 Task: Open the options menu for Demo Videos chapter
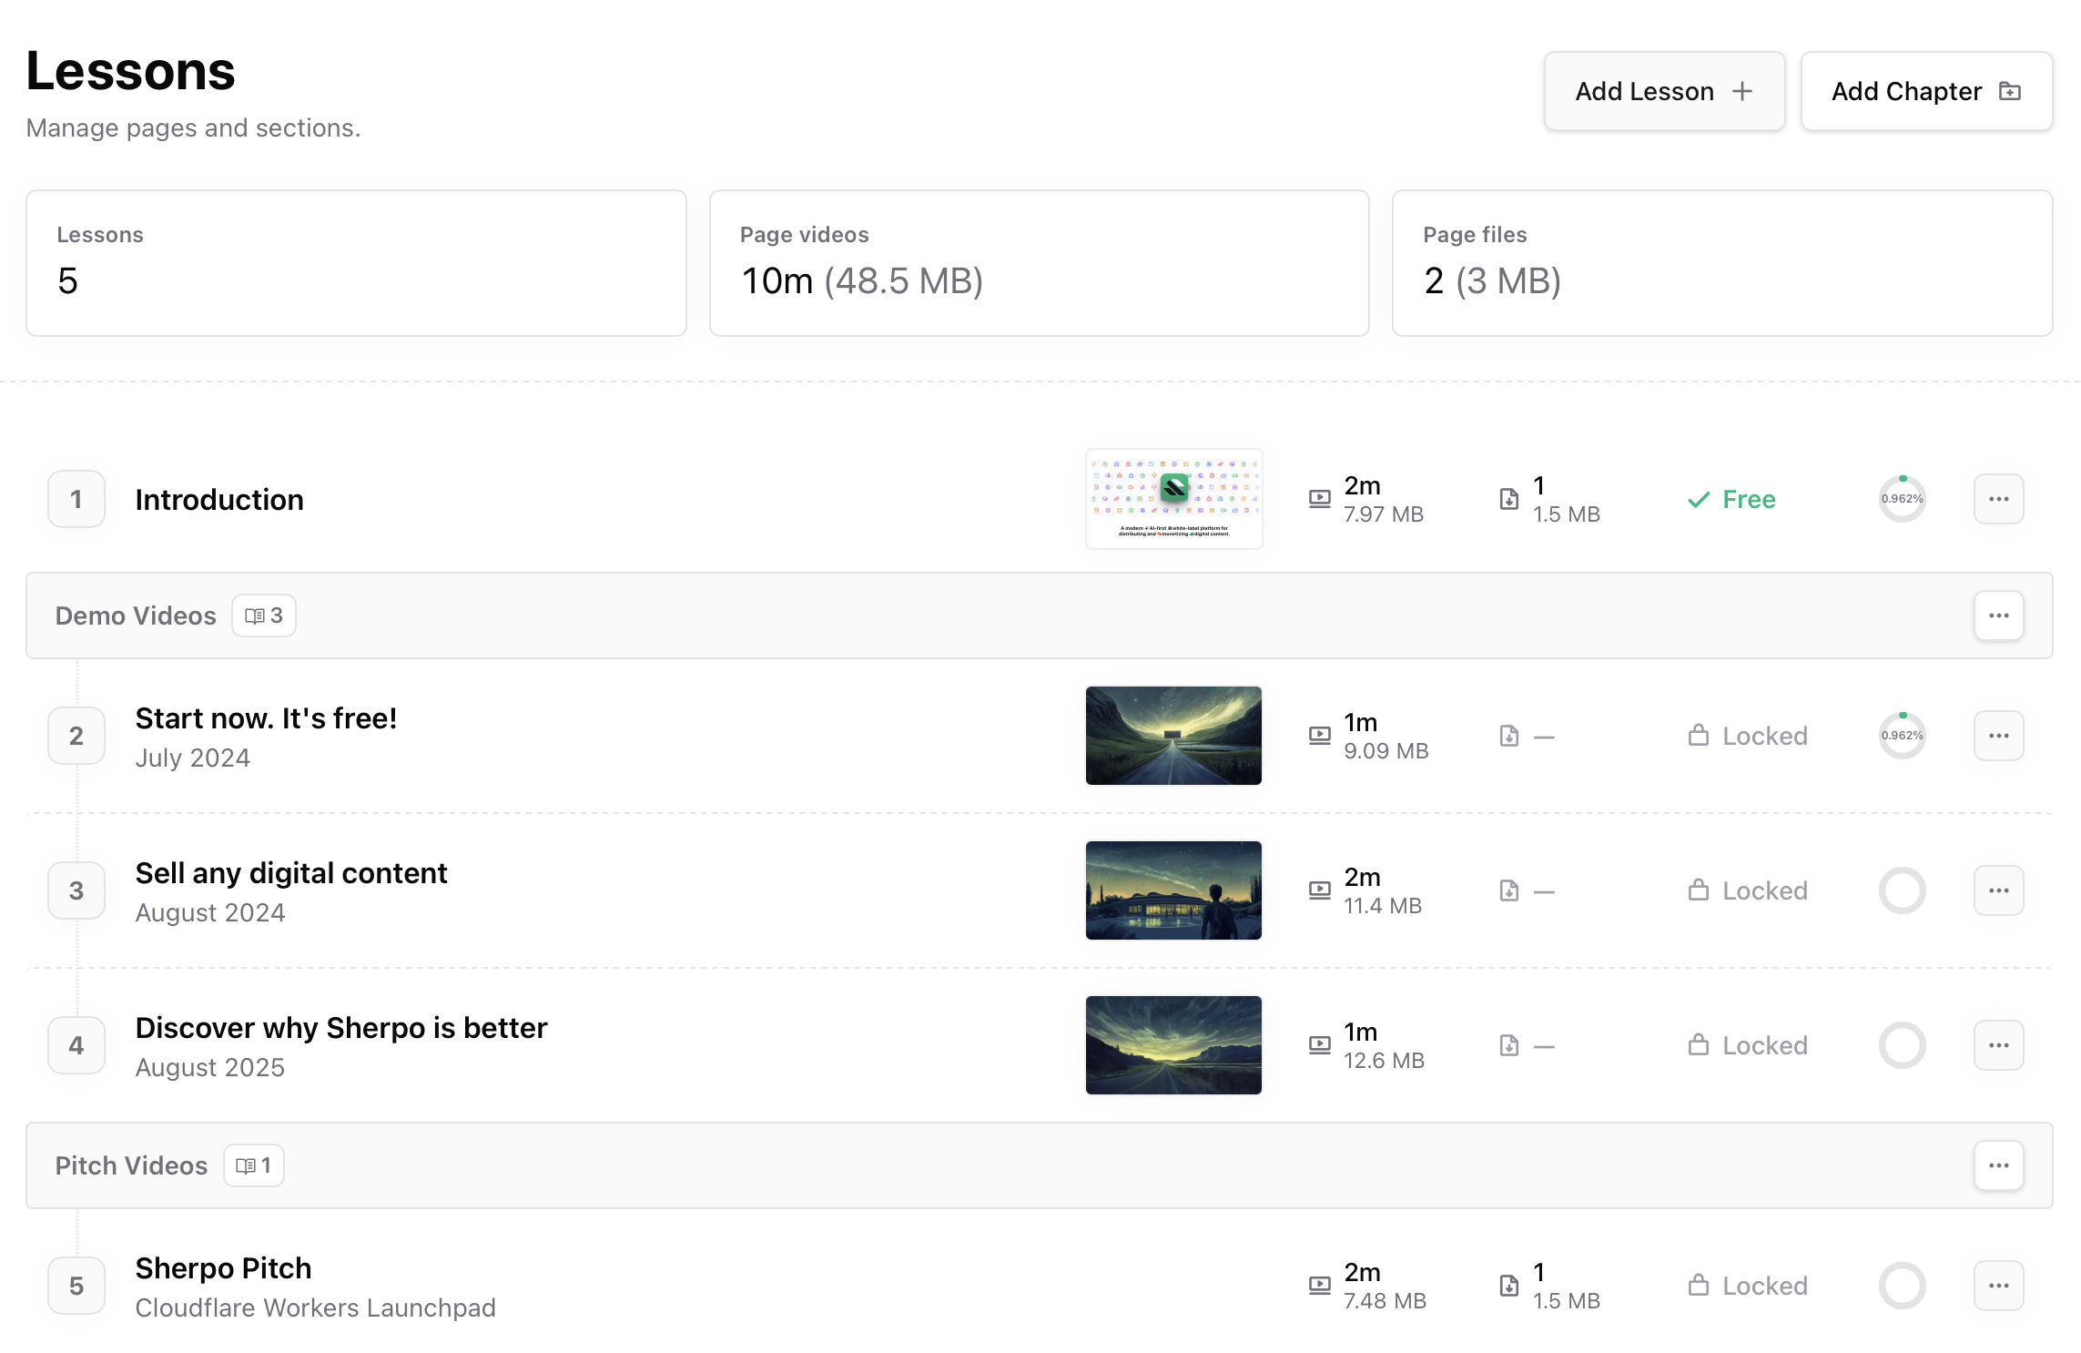(1998, 615)
